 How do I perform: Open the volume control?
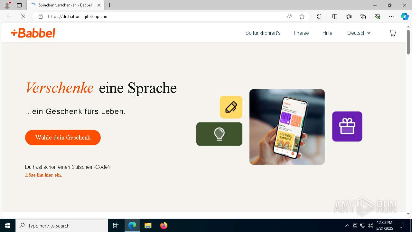370,226
